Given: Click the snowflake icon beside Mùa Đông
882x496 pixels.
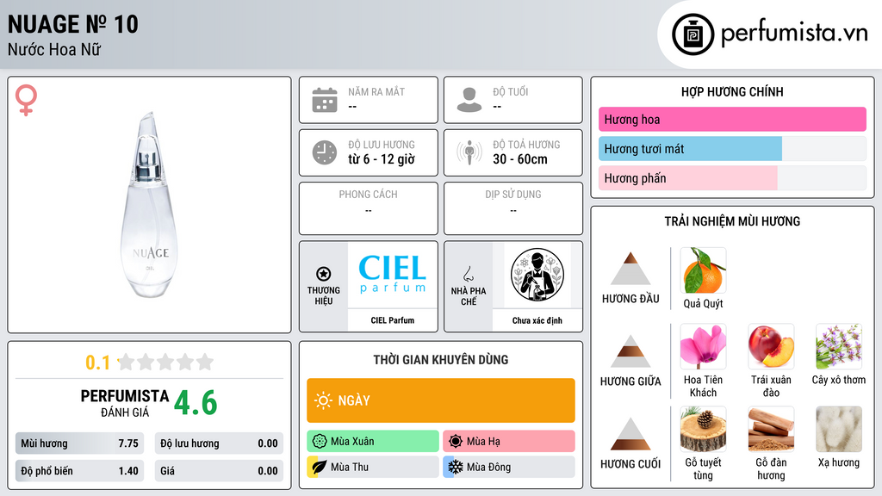Looking at the screenshot, I should pos(456,467).
